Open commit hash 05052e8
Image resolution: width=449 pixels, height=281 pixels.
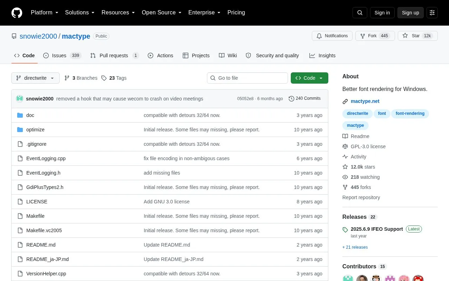245,99
